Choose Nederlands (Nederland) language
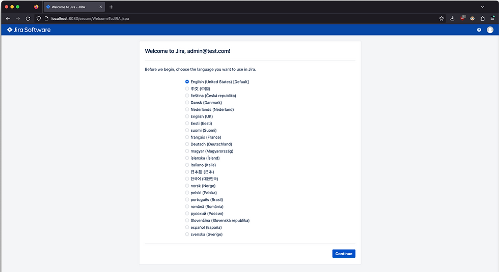Viewport: 499px width, 272px height. pyautogui.click(x=187, y=109)
